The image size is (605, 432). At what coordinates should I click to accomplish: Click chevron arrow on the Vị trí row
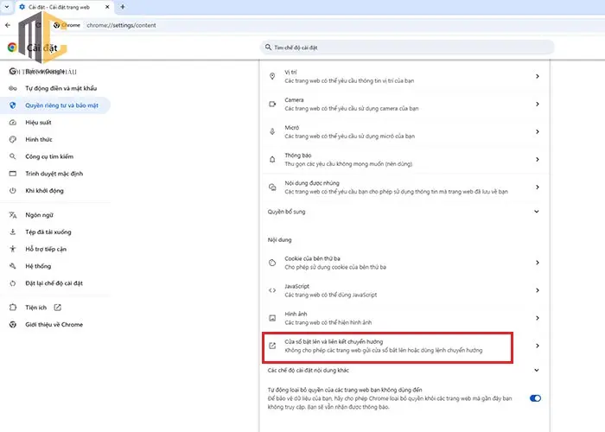pos(537,76)
